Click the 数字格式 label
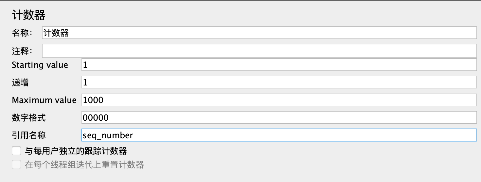The height and width of the screenshot is (182, 481). [28, 117]
